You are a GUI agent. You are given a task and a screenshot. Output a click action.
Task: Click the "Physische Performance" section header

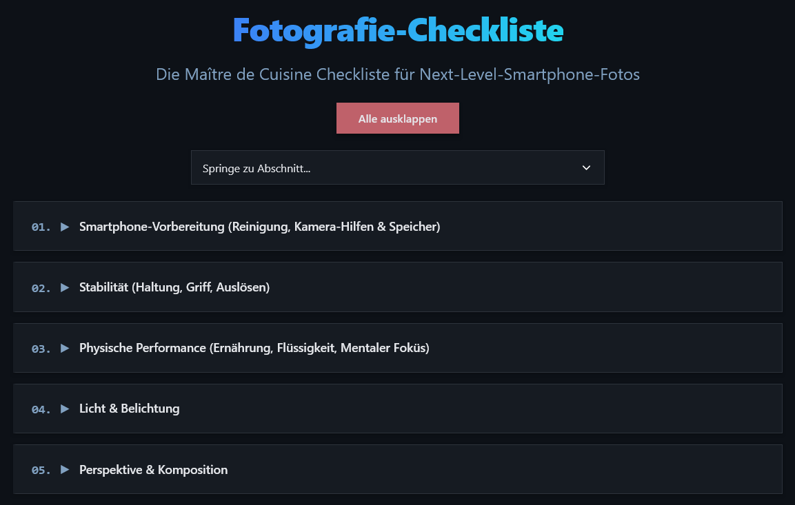point(254,348)
